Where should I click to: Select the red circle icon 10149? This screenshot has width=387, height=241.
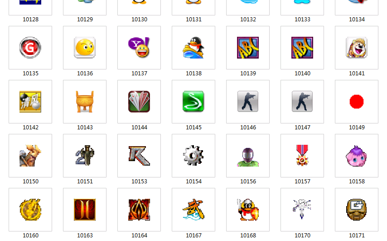[356, 102]
